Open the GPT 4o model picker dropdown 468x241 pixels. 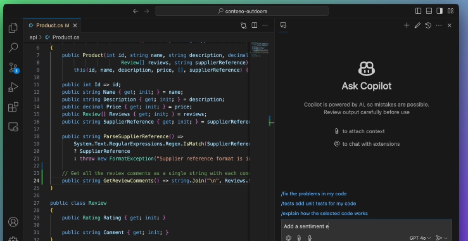420,238
